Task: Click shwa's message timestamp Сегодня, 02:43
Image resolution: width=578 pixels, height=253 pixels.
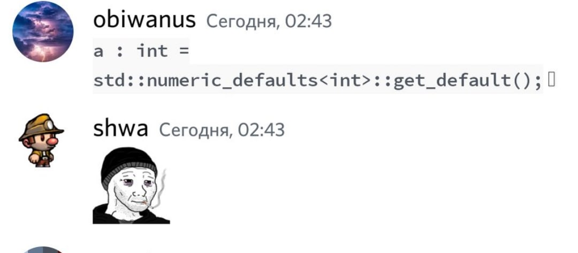Action: click(x=222, y=129)
